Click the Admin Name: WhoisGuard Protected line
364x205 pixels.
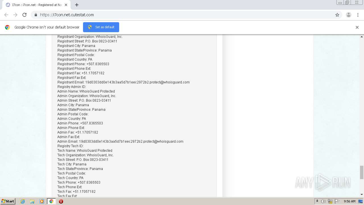tap(86, 91)
